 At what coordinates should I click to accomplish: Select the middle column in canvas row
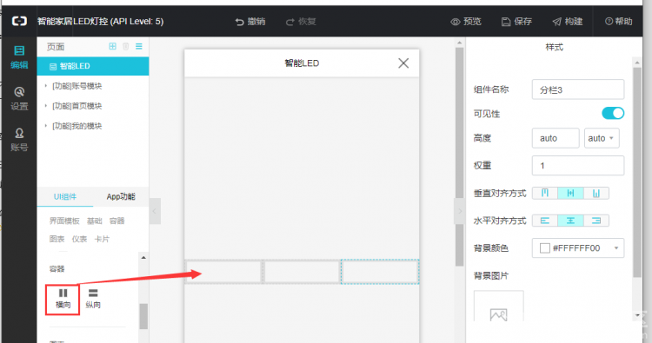click(302, 272)
